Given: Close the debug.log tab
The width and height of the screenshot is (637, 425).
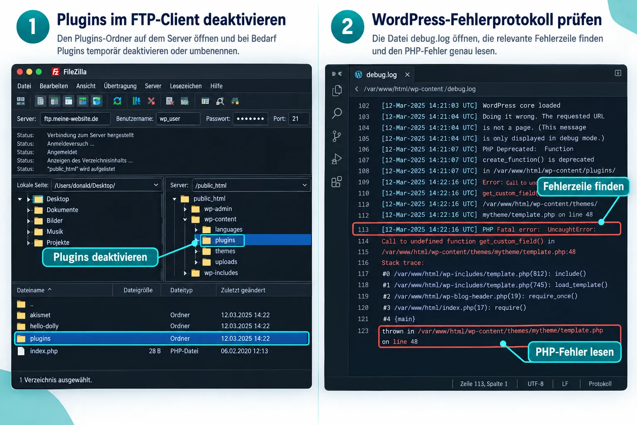Looking at the screenshot, I should [x=407, y=75].
